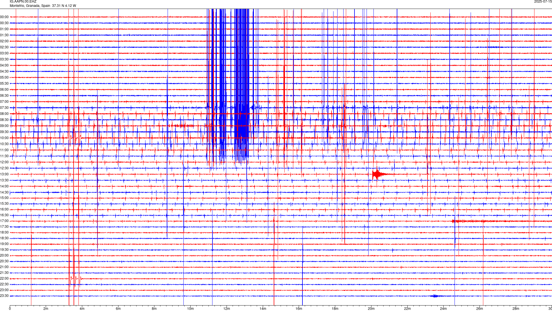The width and height of the screenshot is (552, 311).
Task: Select the 00:00 time row label
Action: pos(4,17)
